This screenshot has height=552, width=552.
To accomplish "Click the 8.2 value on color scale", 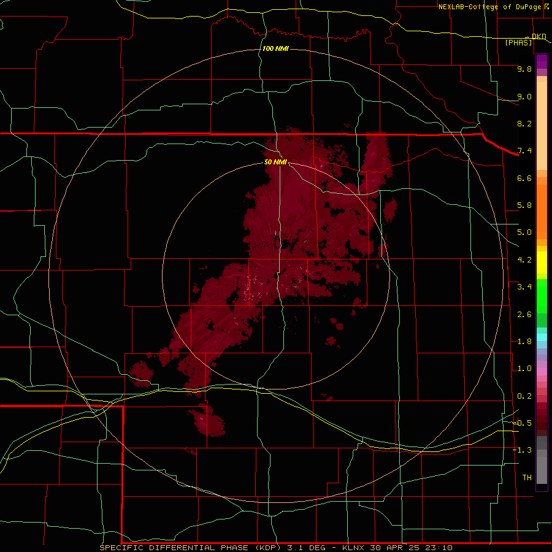I will point(524,123).
